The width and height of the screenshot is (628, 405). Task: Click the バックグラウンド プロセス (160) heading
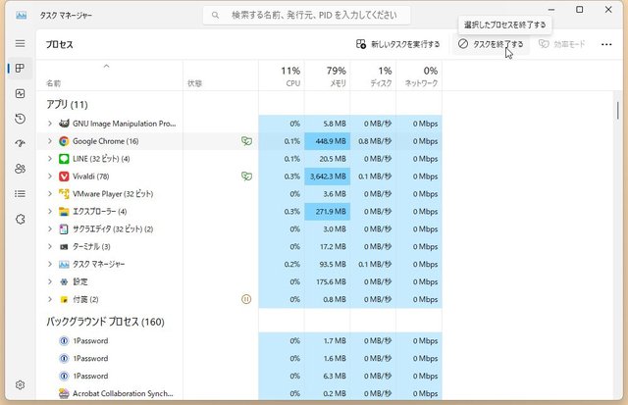tap(105, 322)
